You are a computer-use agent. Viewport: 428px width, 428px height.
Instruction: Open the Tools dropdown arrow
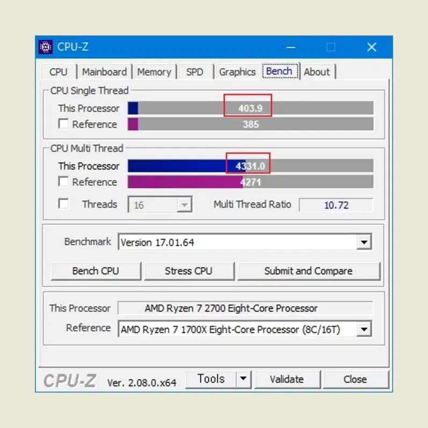(x=243, y=379)
